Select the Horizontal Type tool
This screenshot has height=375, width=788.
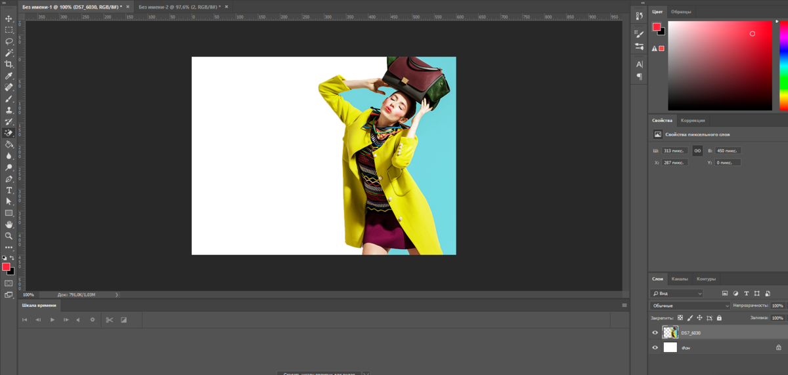click(x=9, y=190)
